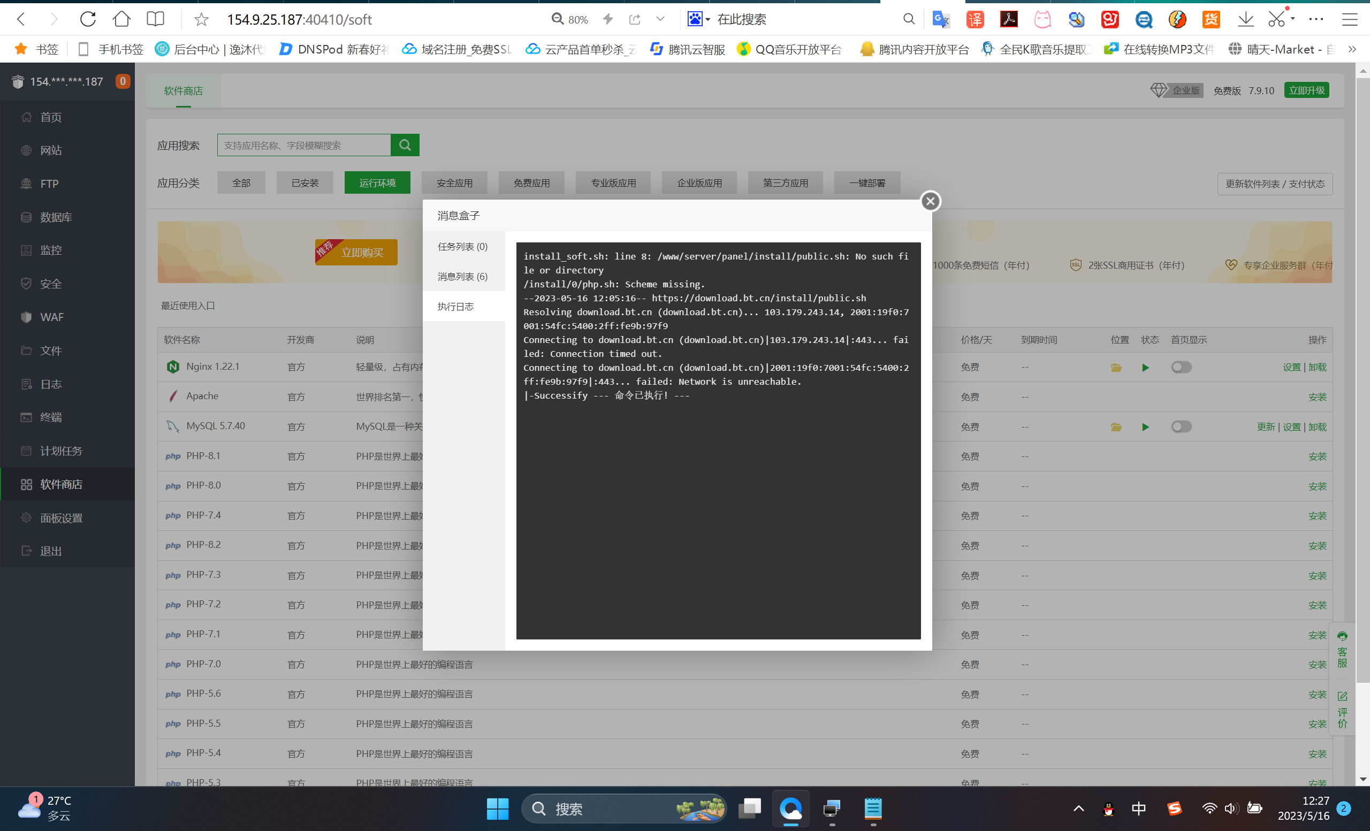Image resolution: width=1370 pixels, height=831 pixels.
Task: Open 监控 in the sidebar
Action: coord(68,250)
